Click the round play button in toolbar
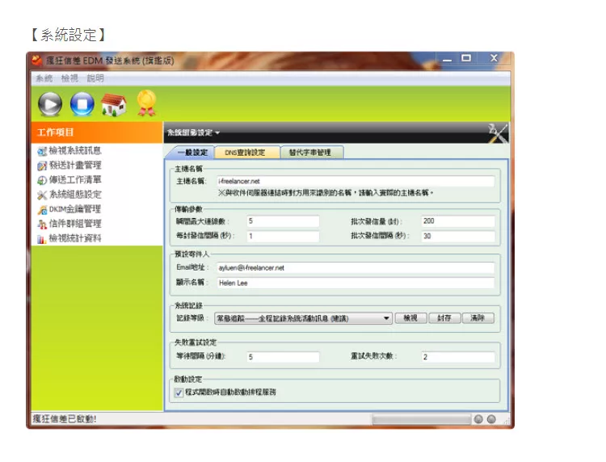This screenshot has height=462, width=606. click(x=50, y=103)
